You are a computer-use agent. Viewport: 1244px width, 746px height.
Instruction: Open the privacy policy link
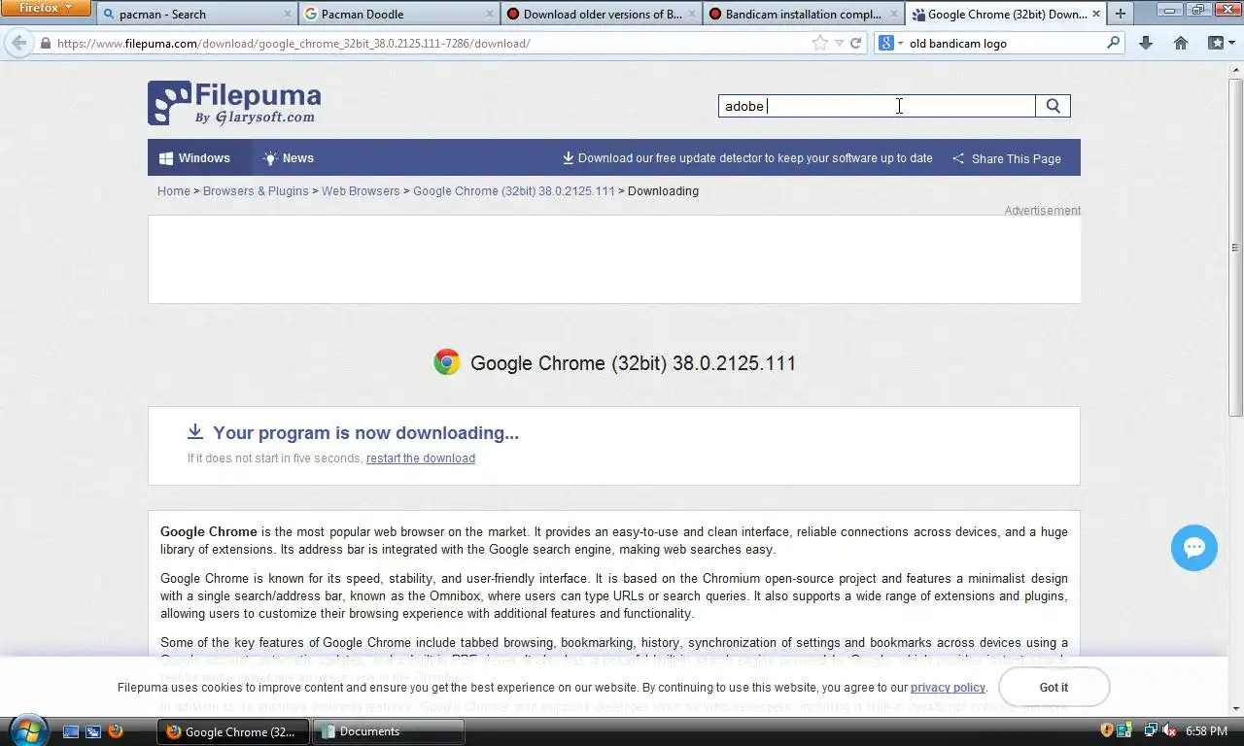click(x=948, y=688)
